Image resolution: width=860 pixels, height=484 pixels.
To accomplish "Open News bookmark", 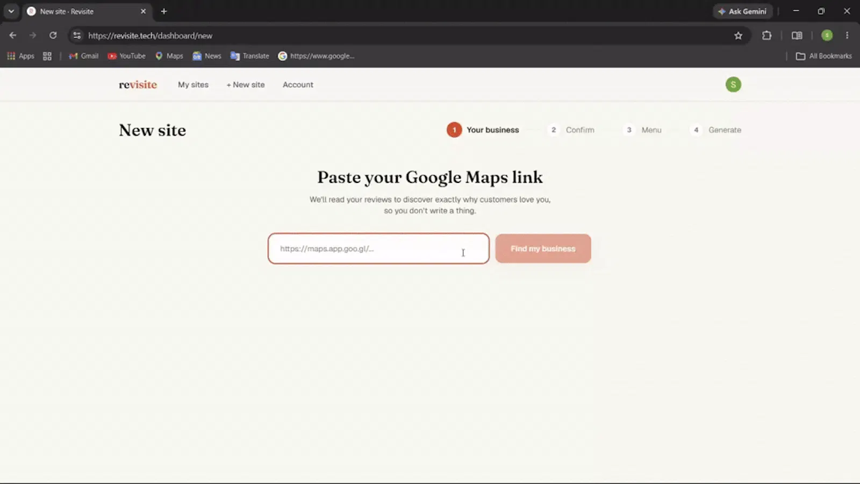I will point(207,56).
